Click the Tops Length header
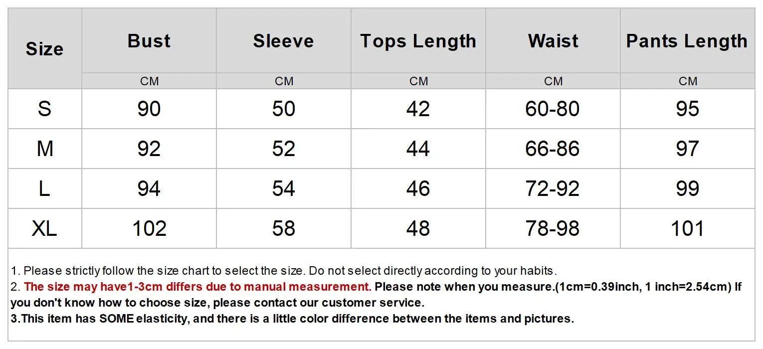763x349 pixels. pyautogui.click(x=418, y=41)
